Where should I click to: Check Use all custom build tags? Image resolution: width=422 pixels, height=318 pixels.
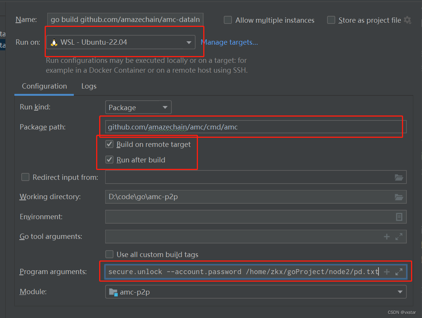tap(109, 254)
